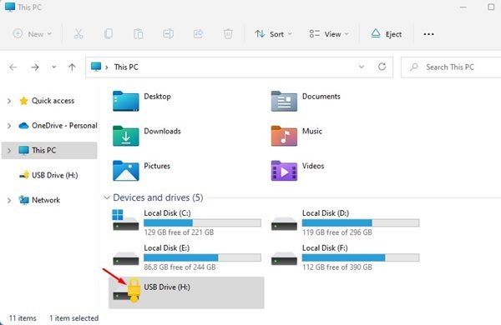Select the locked USB Drive (H:)
The image size is (501, 325).
(186, 292)
